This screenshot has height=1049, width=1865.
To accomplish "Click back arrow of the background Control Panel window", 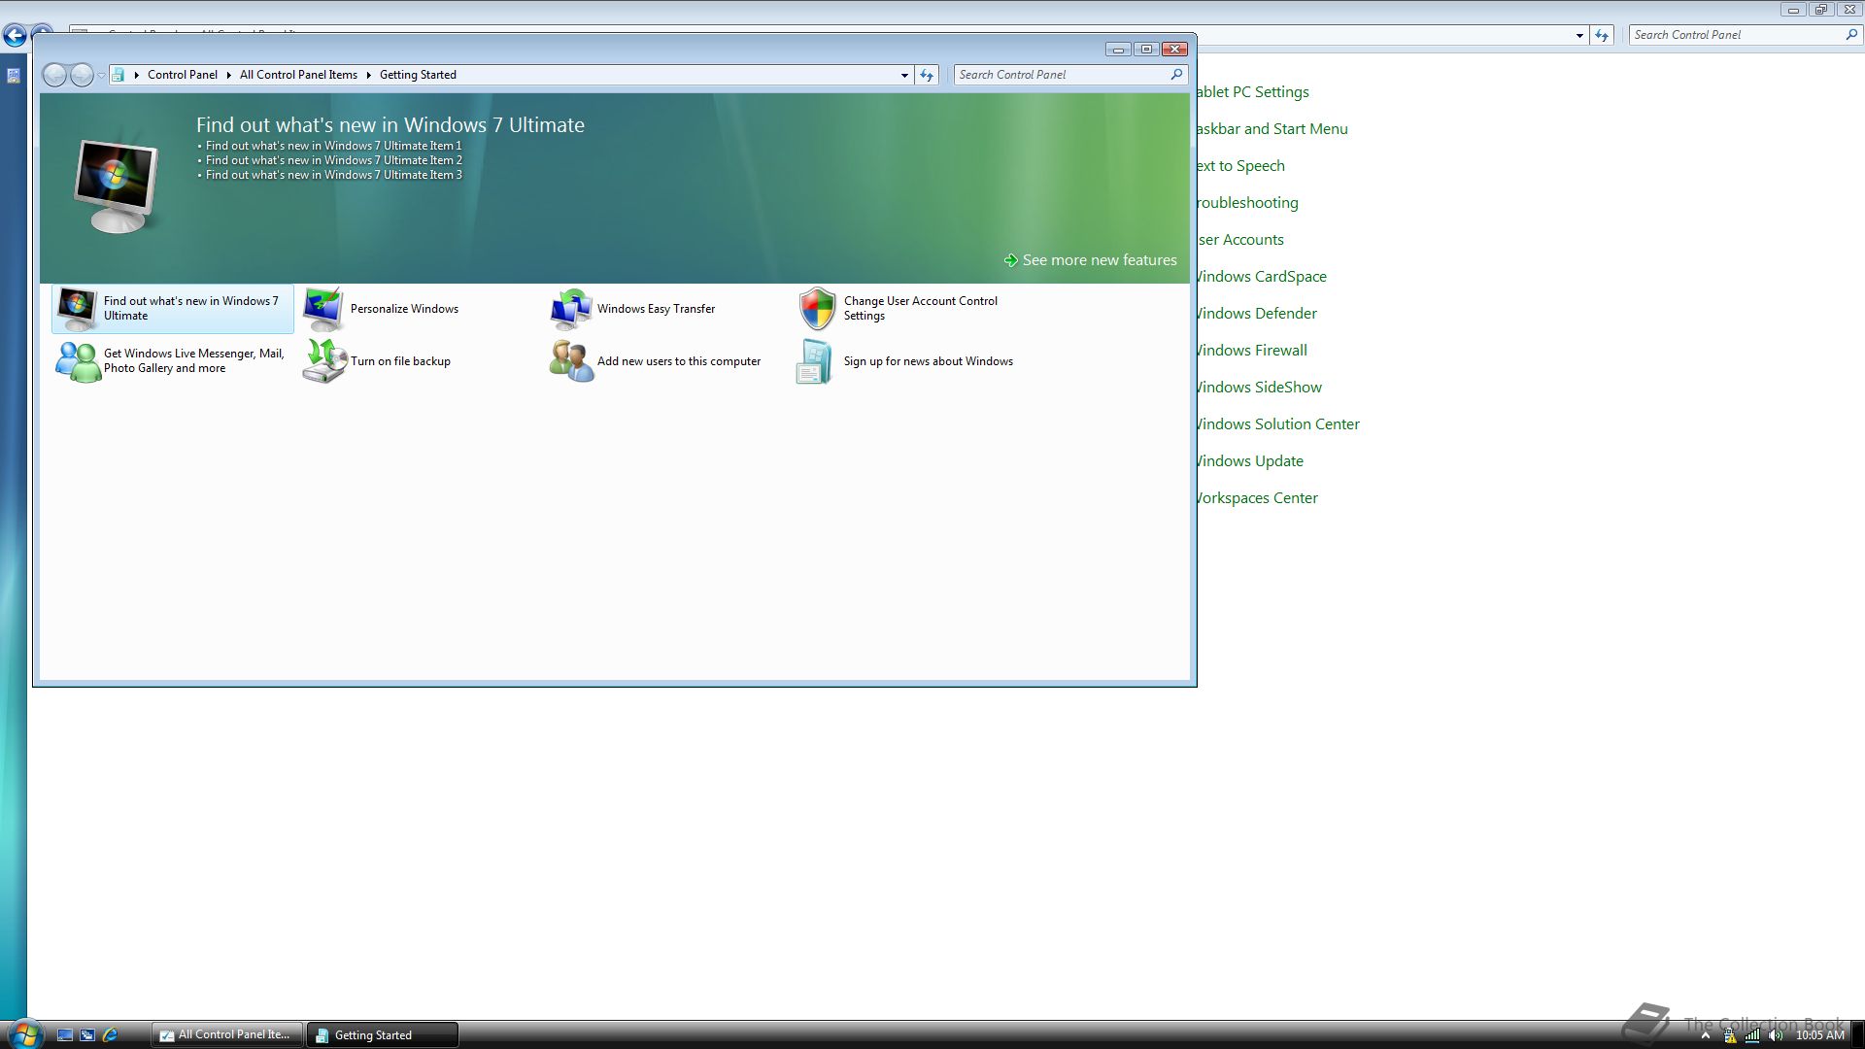I will point(15,36).
